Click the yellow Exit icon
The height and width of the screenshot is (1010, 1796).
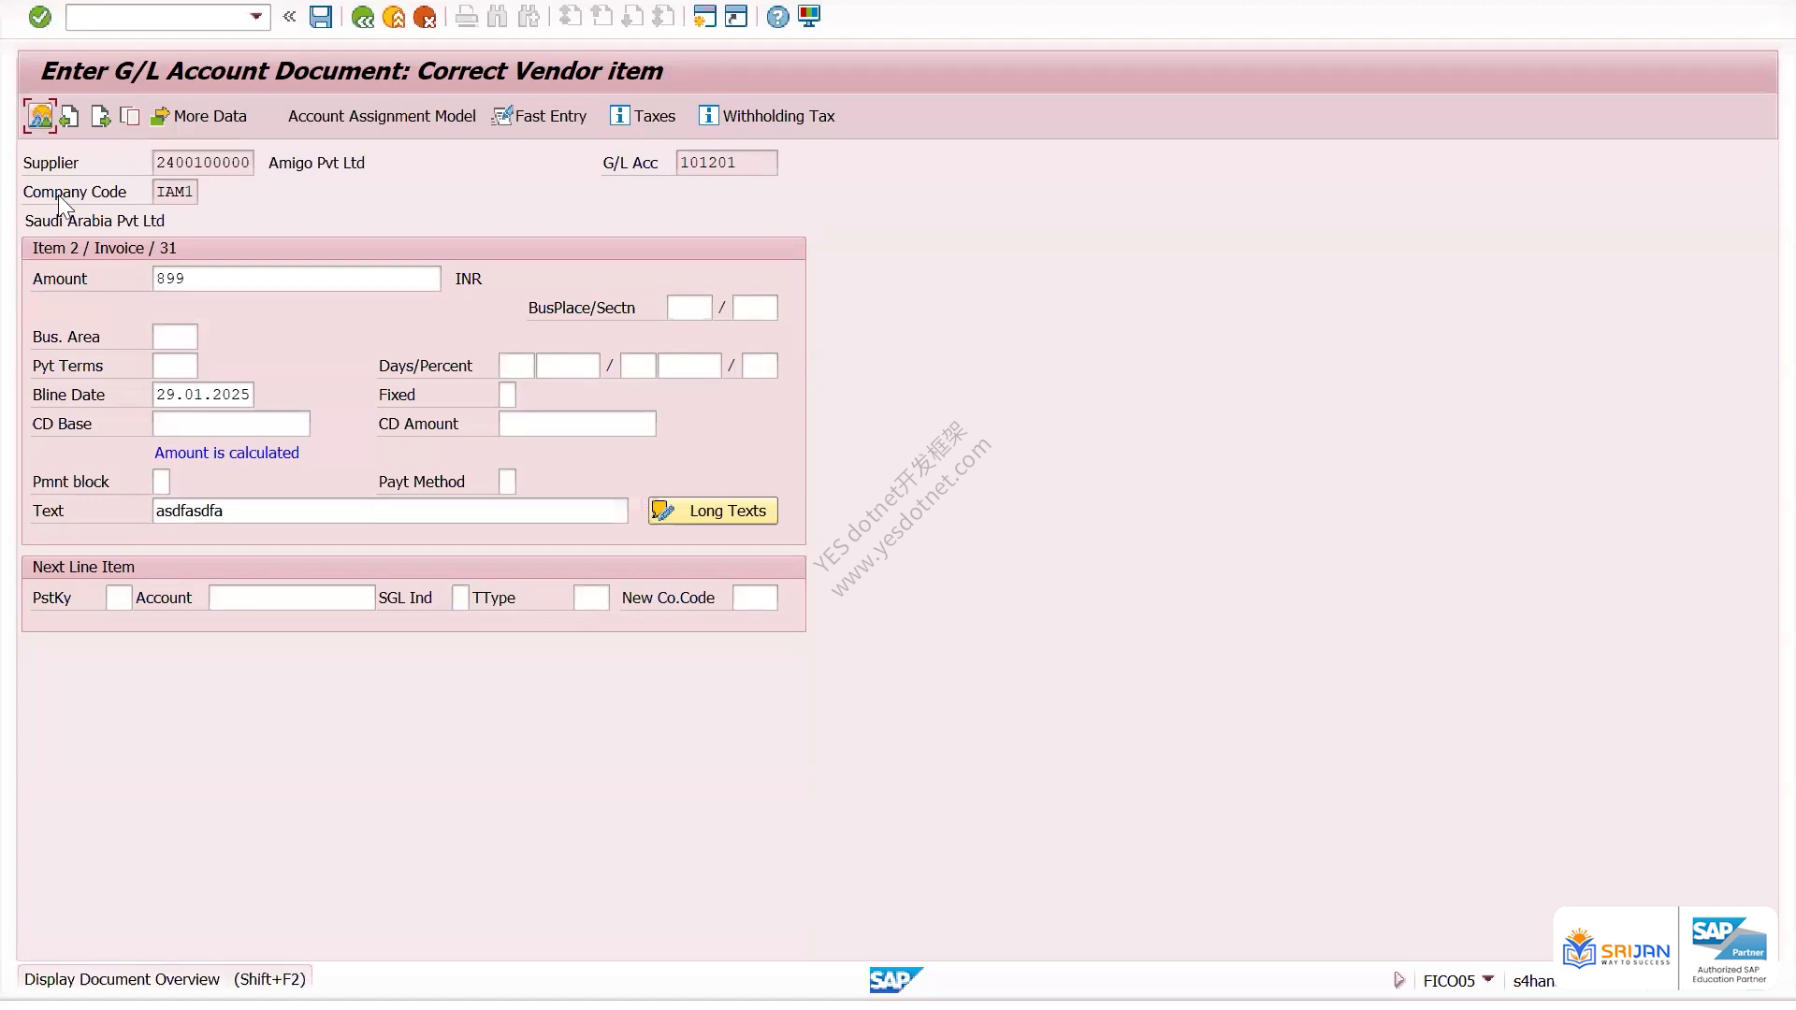click(x=394, y=17)
